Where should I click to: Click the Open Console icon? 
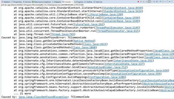tap(168, 2)
